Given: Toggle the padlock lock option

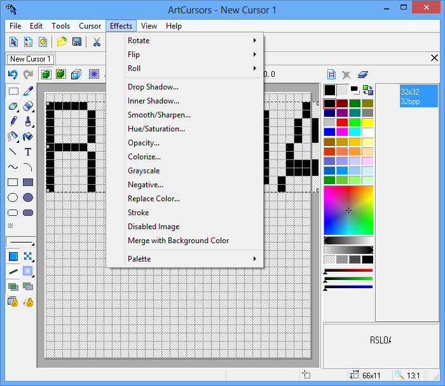Looking at the screenshot, I should 13,302.
